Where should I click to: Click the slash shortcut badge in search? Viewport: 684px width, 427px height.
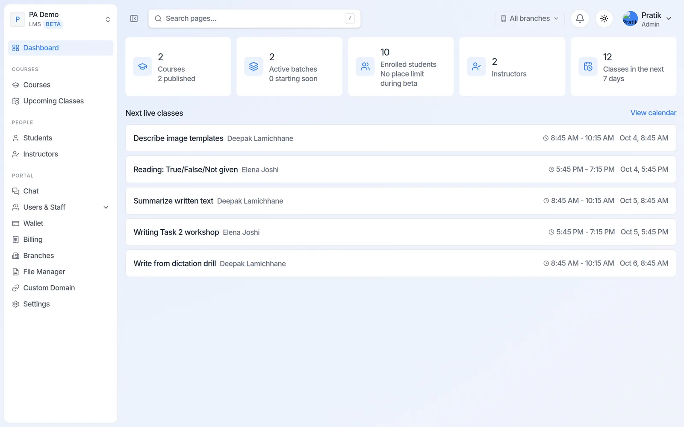(x=350, y=18)
